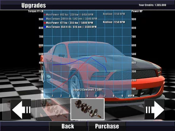Go to next upgrade with right arrow
This screenshot has height=131, width=175.
(x=155, y=110)
